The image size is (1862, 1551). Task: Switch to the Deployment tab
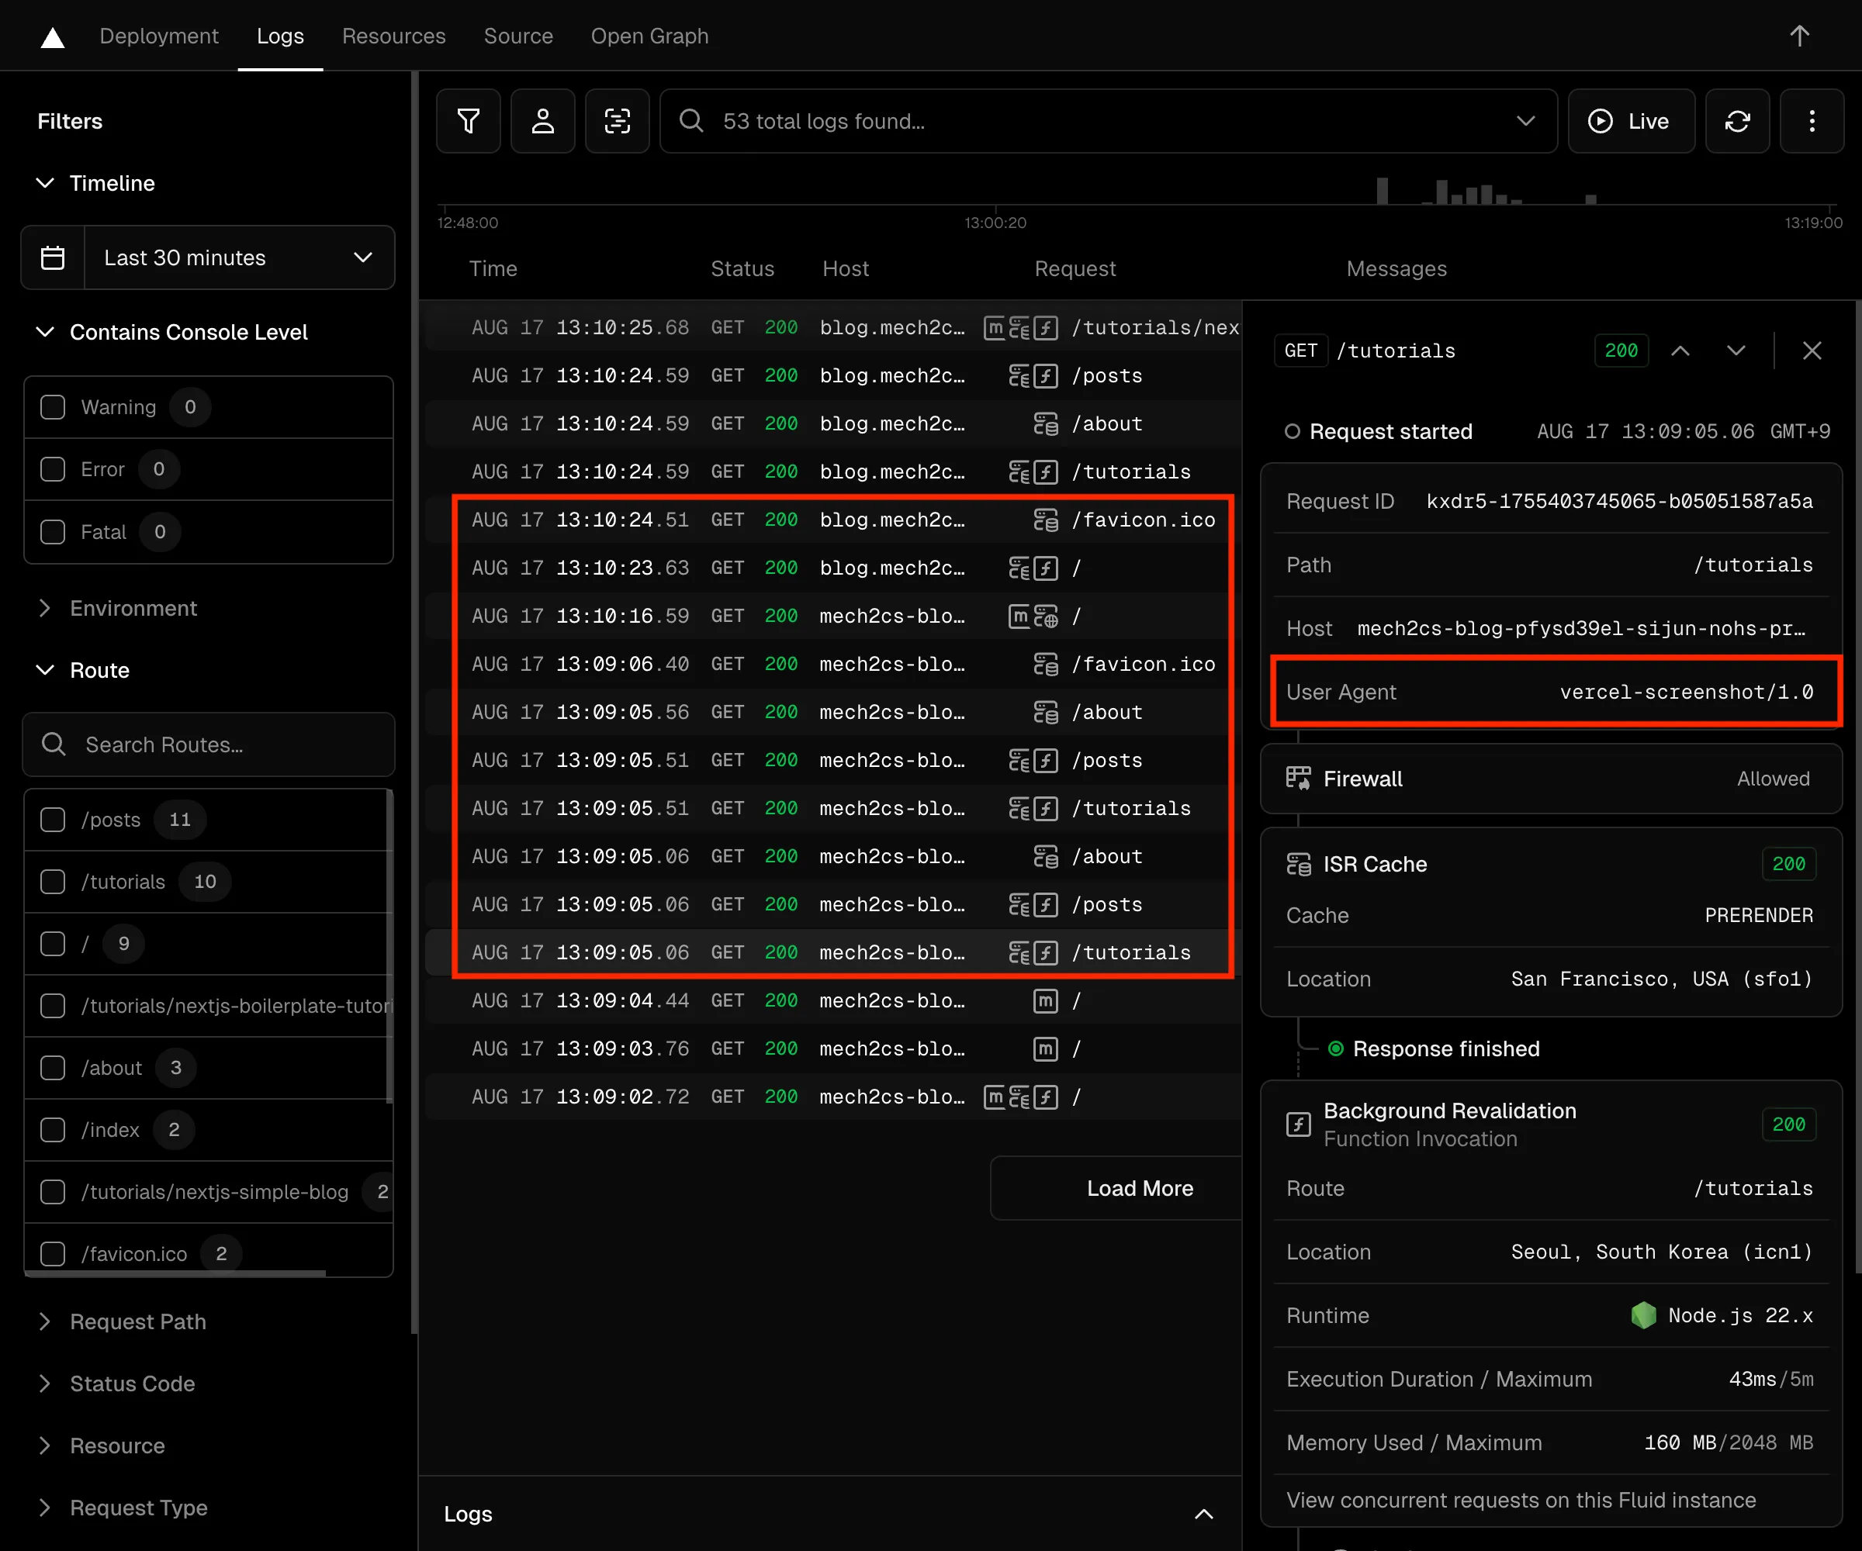click(x=159, y=36)
